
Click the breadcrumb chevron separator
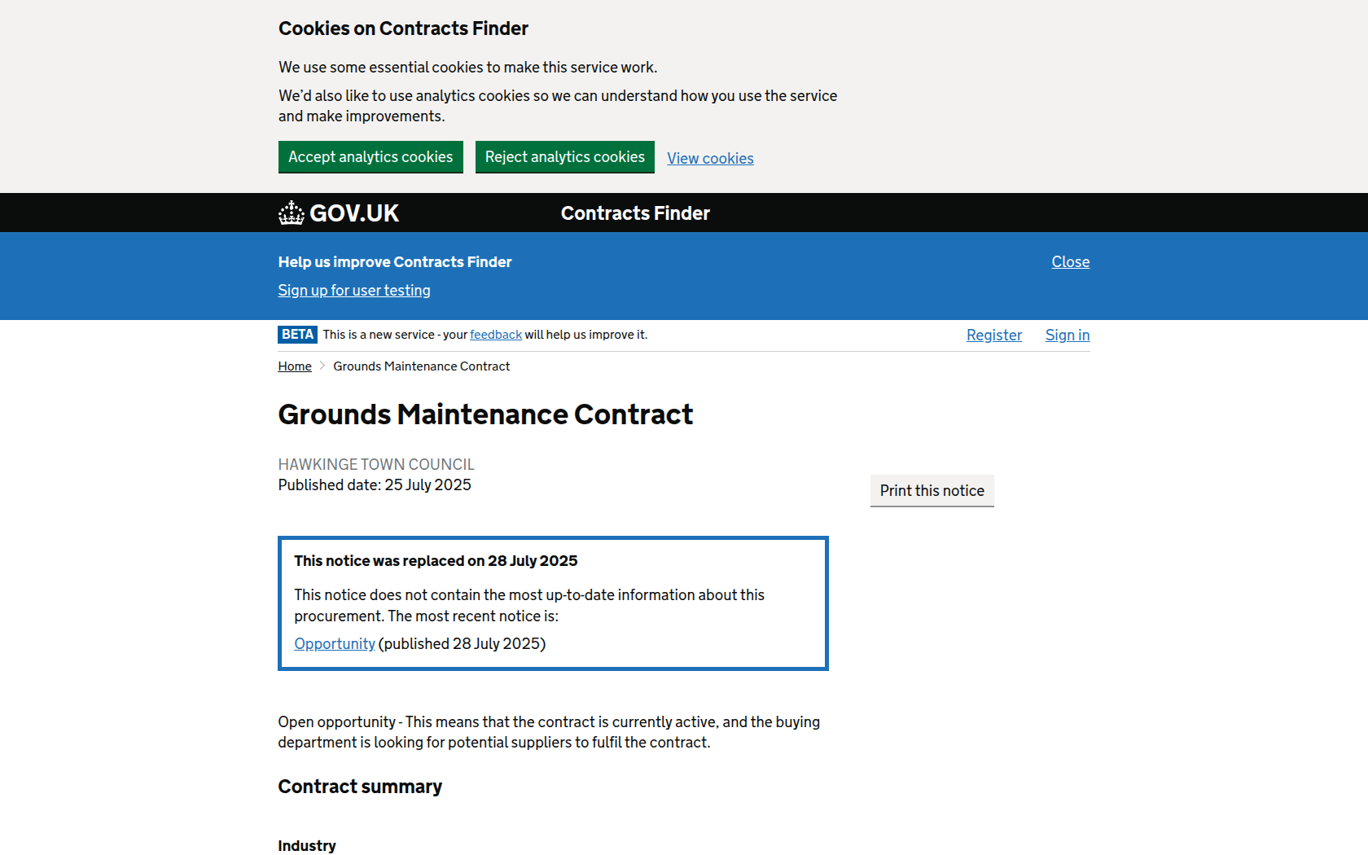pos(322,366)
